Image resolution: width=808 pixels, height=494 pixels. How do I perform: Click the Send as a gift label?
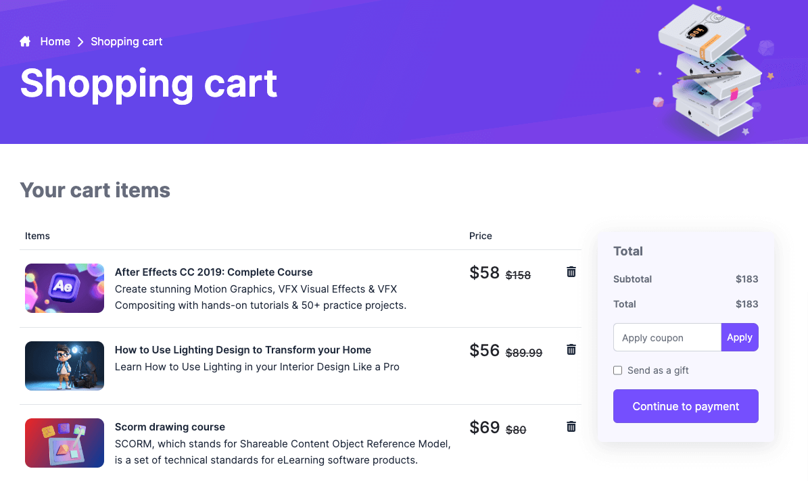pos(658,370)
